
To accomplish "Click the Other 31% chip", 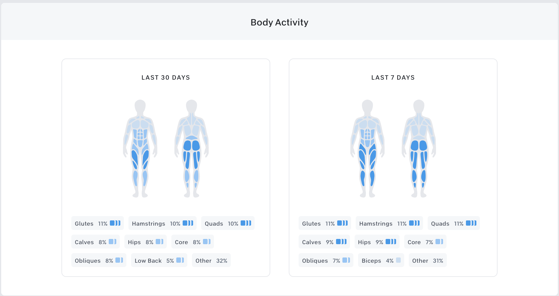I will click(x=427, y=260).
